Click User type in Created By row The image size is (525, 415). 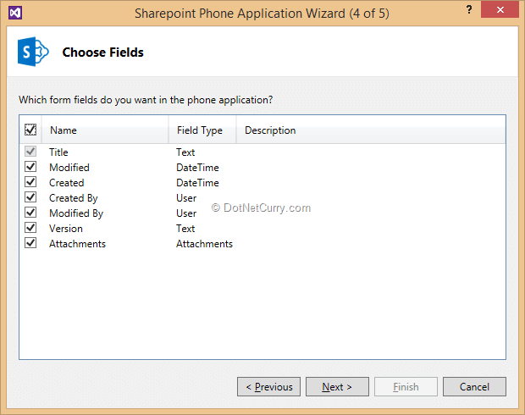(186, 198)
